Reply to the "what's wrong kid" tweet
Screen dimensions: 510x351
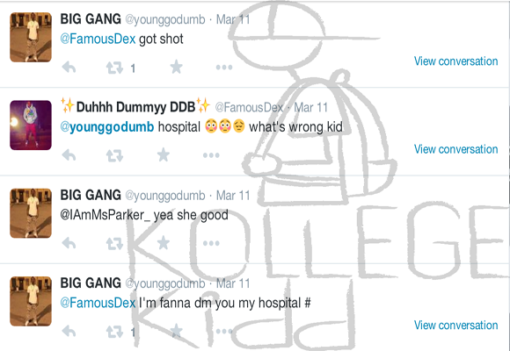(69, 155)
